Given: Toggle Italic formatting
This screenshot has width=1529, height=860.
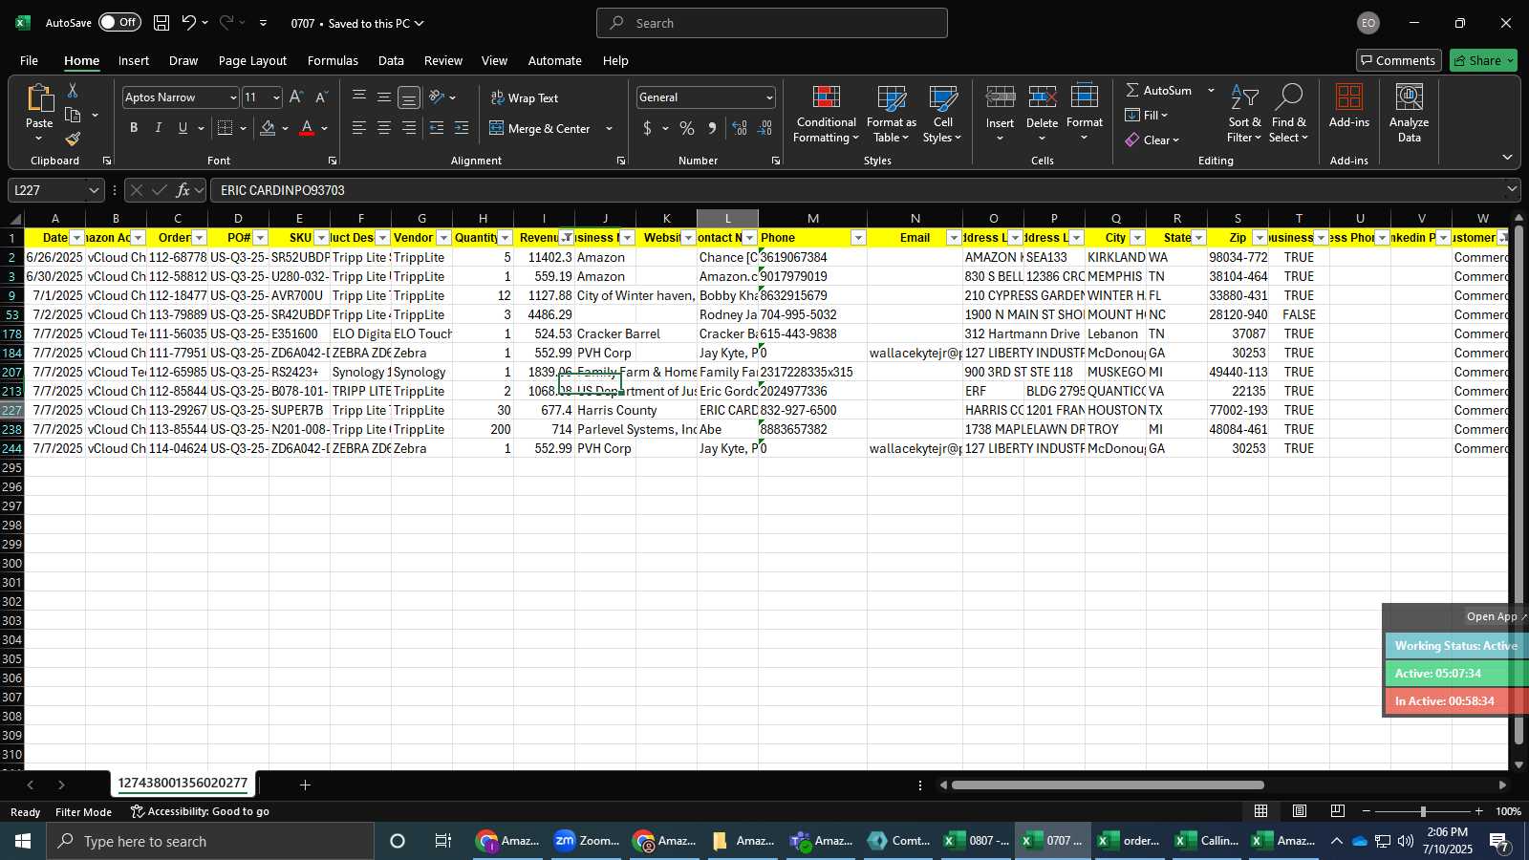Looking at the screenshot, I should (x=158, y=128).
